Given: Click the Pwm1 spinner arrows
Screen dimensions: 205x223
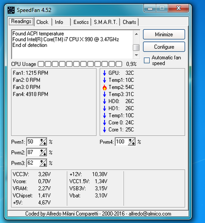Looking at the screenshot, I should [43, 142].
